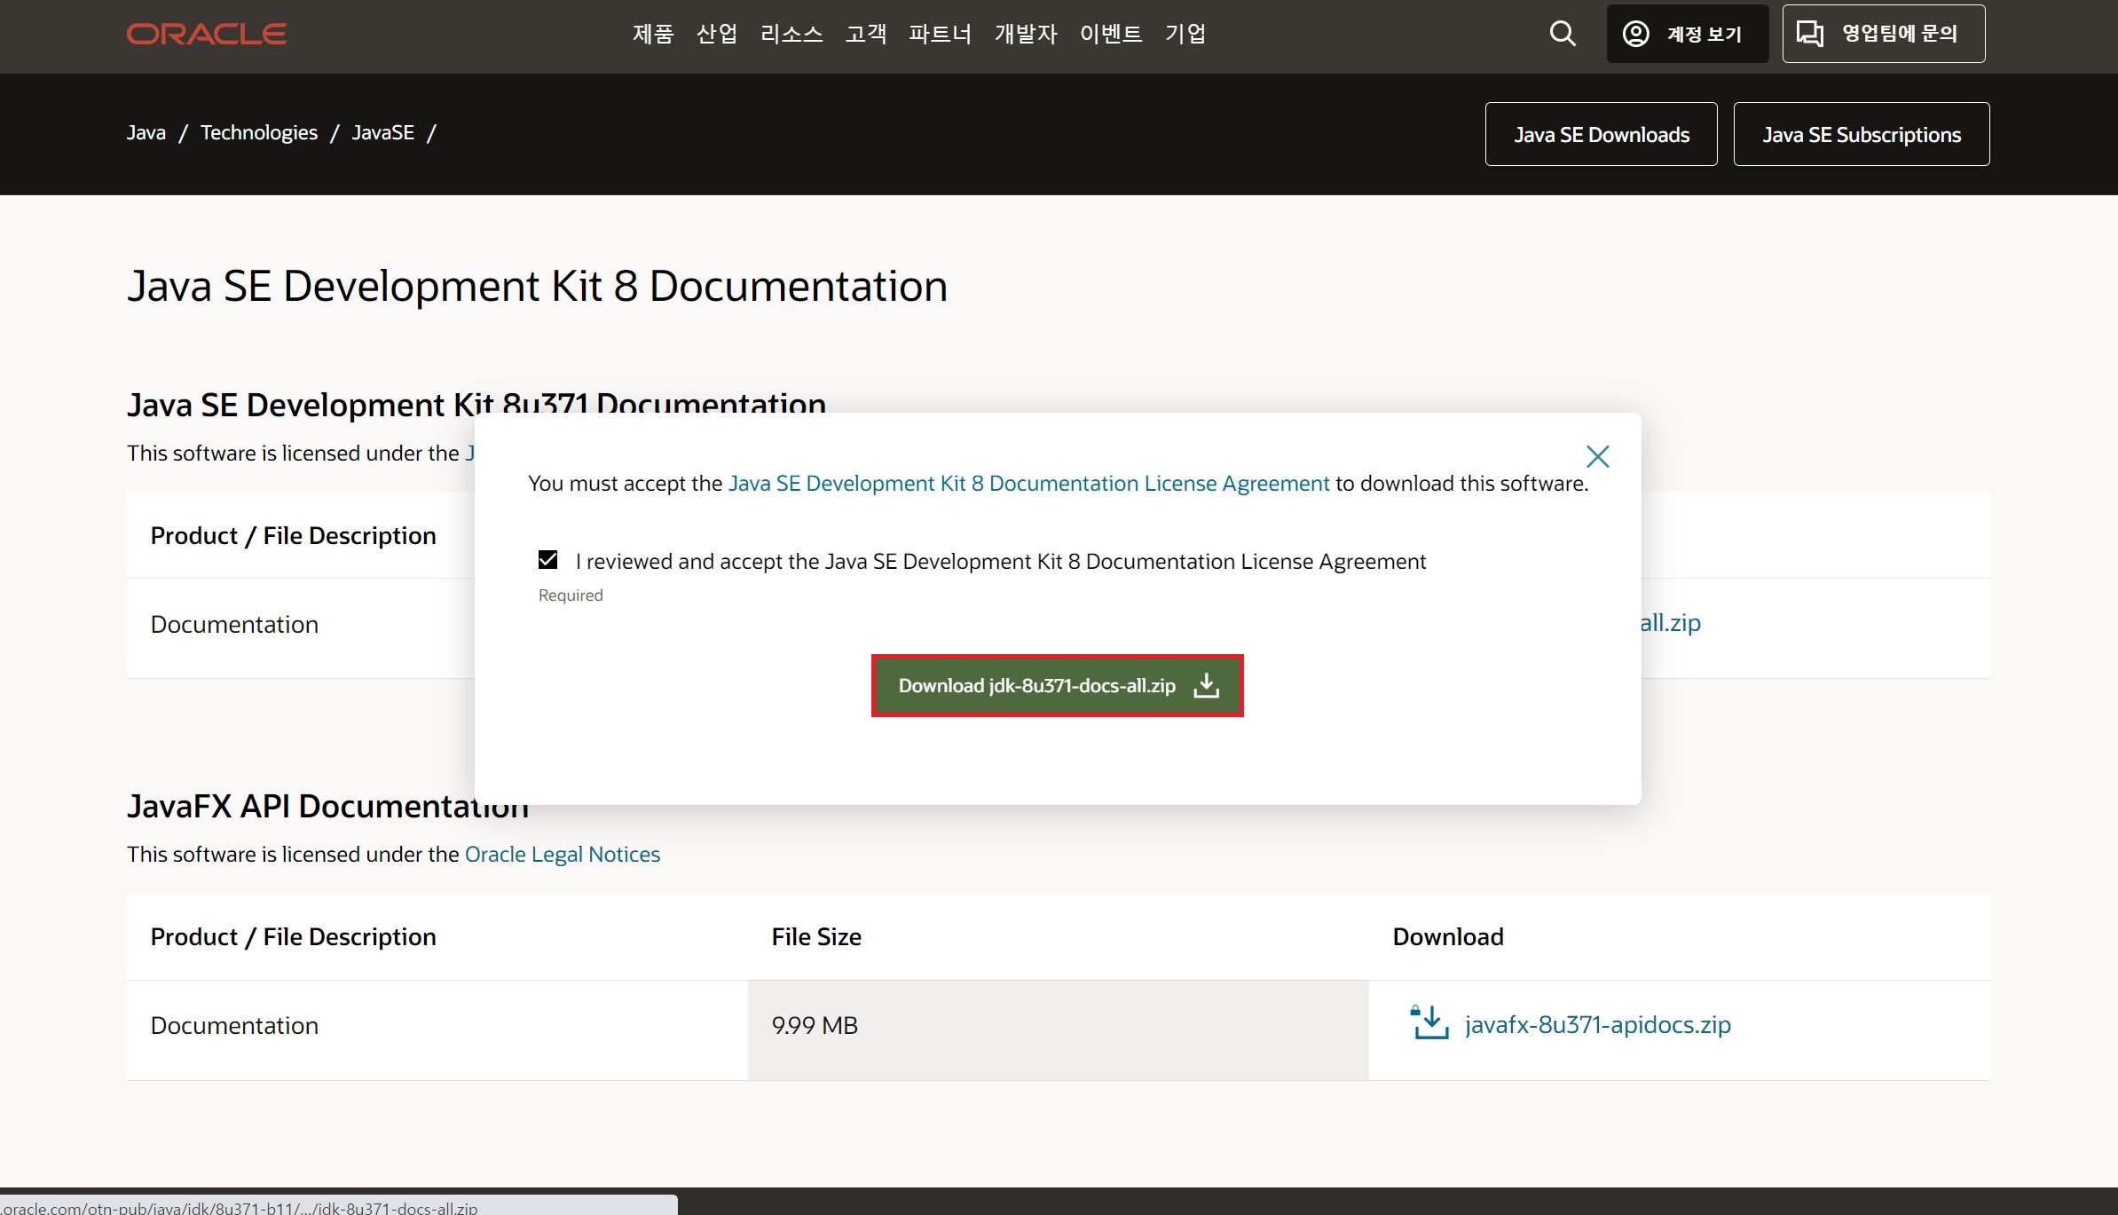Click the javafx-8u371-apidocs.zip download icon
Viewport: 2118px width, 1215px height.
[x=1429, y=1022]
